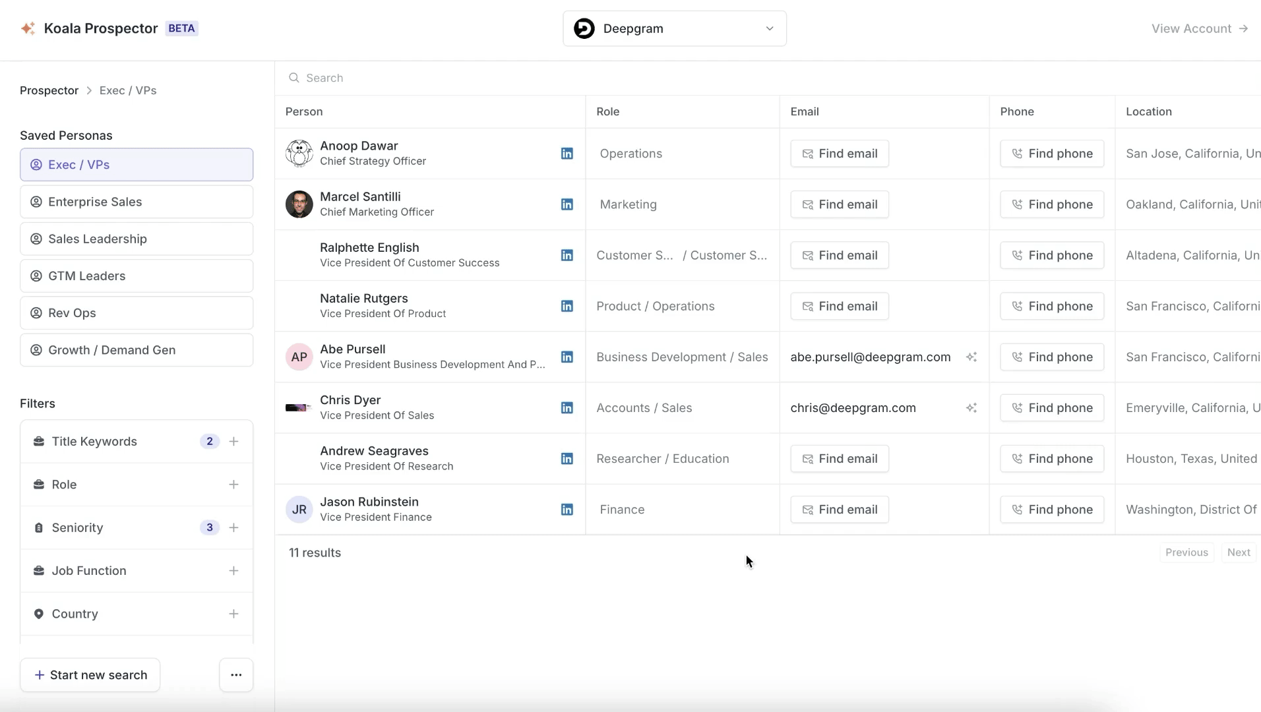Click Find phone for Abe Pursell
The height and width of the screenshot is (712, 1261).
(x=1052, y=357)
